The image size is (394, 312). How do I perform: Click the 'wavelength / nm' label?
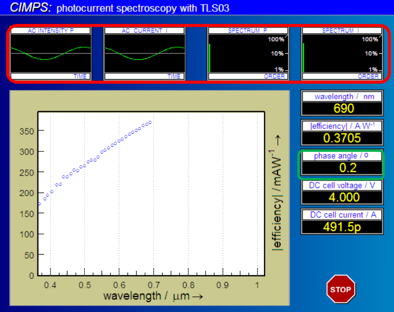coord(341,97)
